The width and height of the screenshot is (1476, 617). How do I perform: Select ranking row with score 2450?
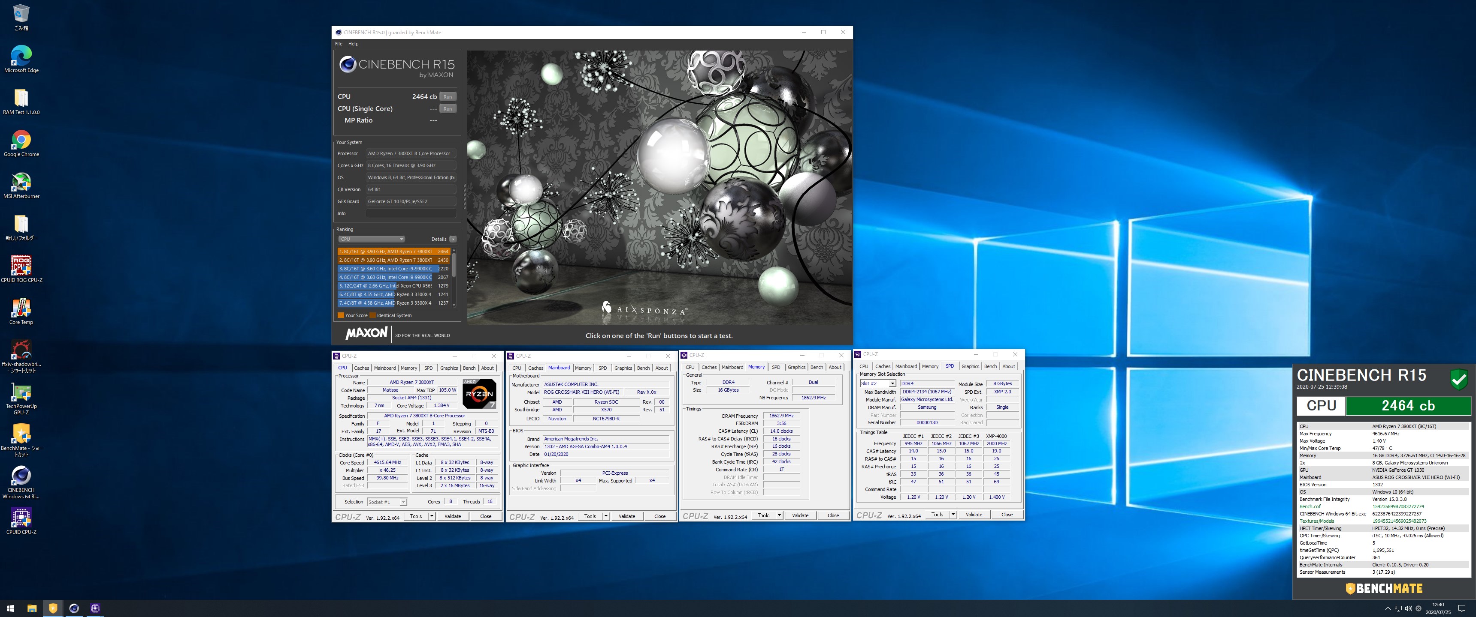pyautogui.click(x=393, y=260)
